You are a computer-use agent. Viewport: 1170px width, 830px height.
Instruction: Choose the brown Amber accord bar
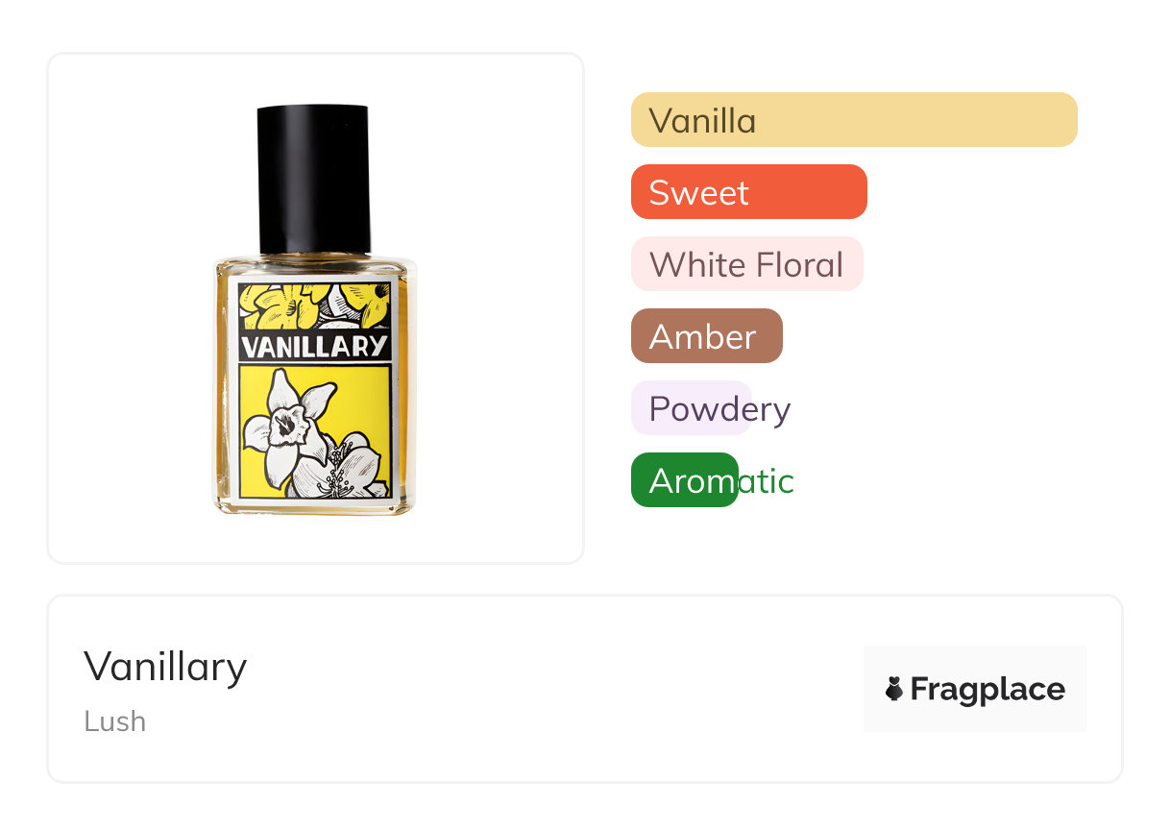pos(706,336)
